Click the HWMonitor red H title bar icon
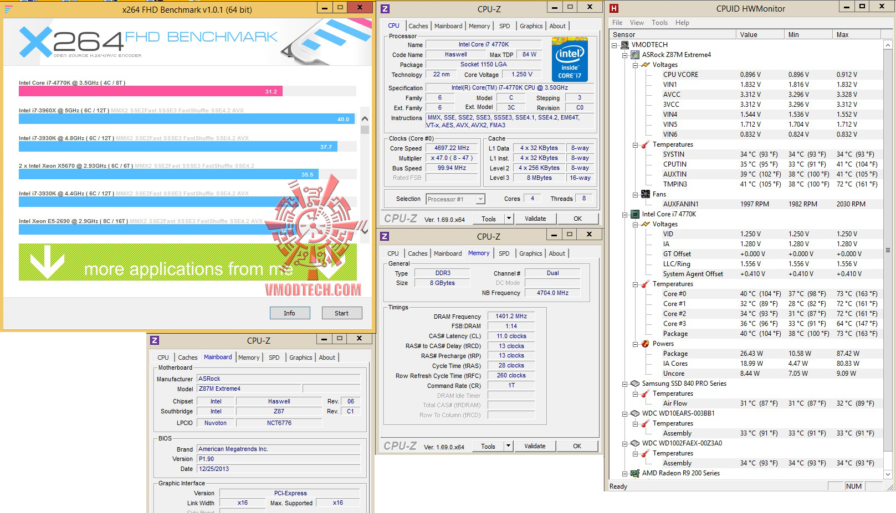The height and width of the screenshot is (513, 896). (x=614, y=8)
